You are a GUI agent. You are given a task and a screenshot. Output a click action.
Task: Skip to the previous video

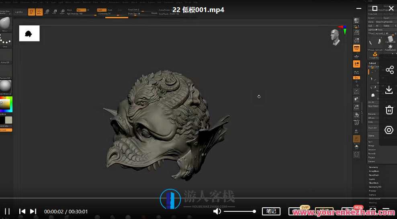click(22, 211)
